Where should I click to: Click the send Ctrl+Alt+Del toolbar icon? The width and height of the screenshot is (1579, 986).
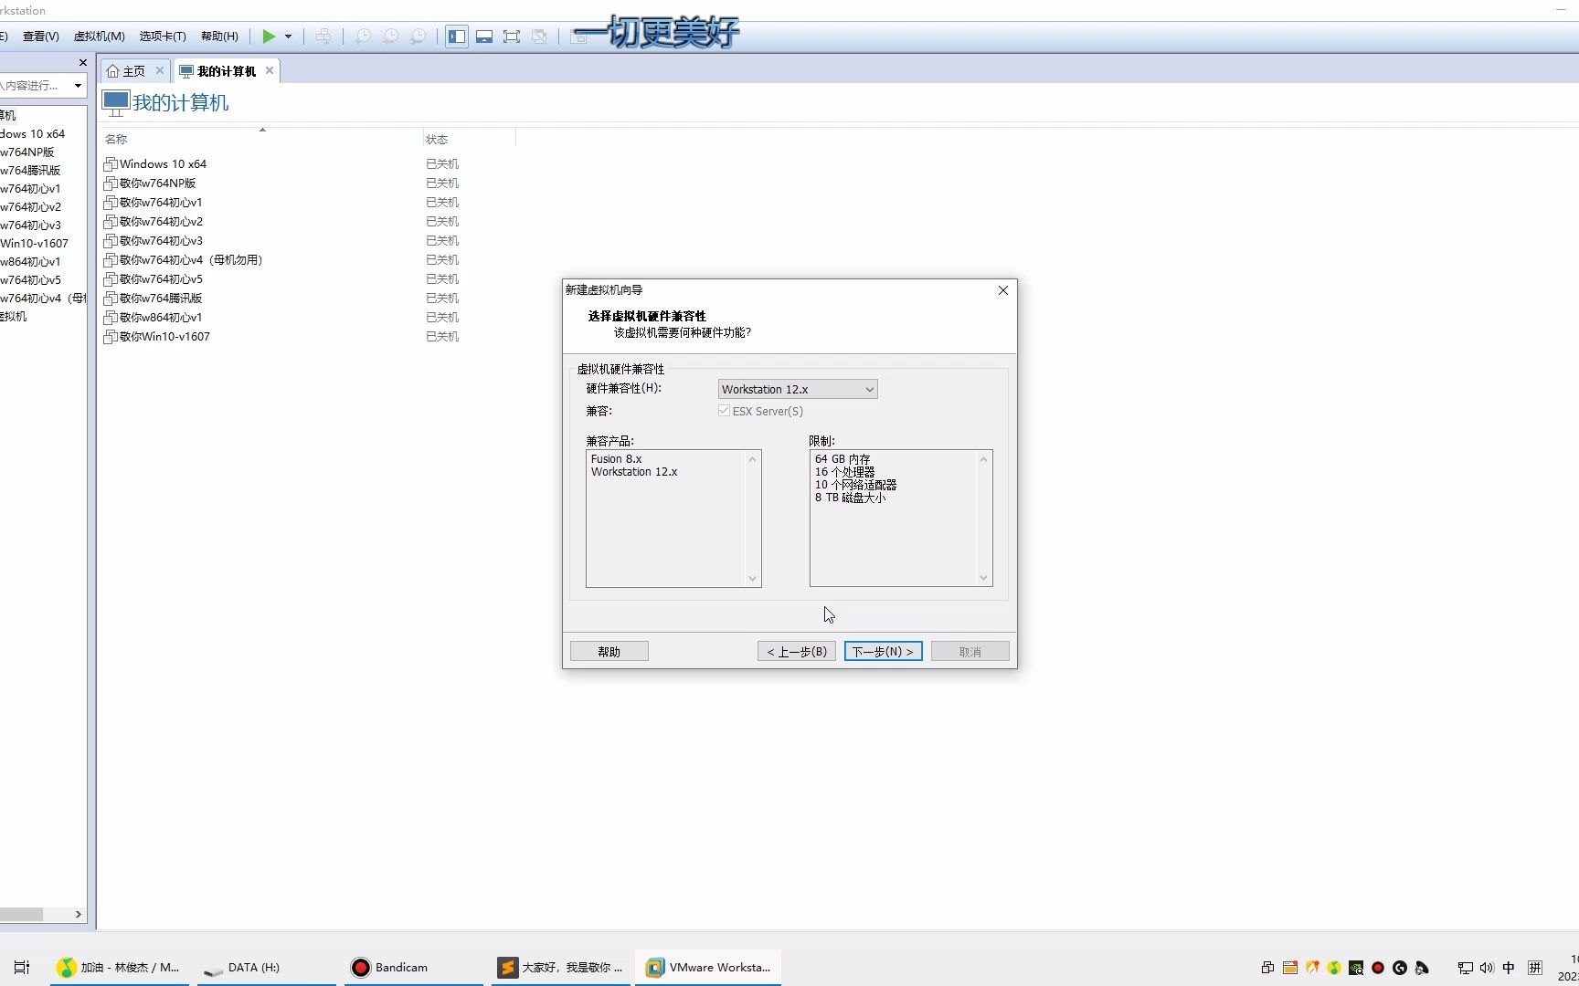323,37
